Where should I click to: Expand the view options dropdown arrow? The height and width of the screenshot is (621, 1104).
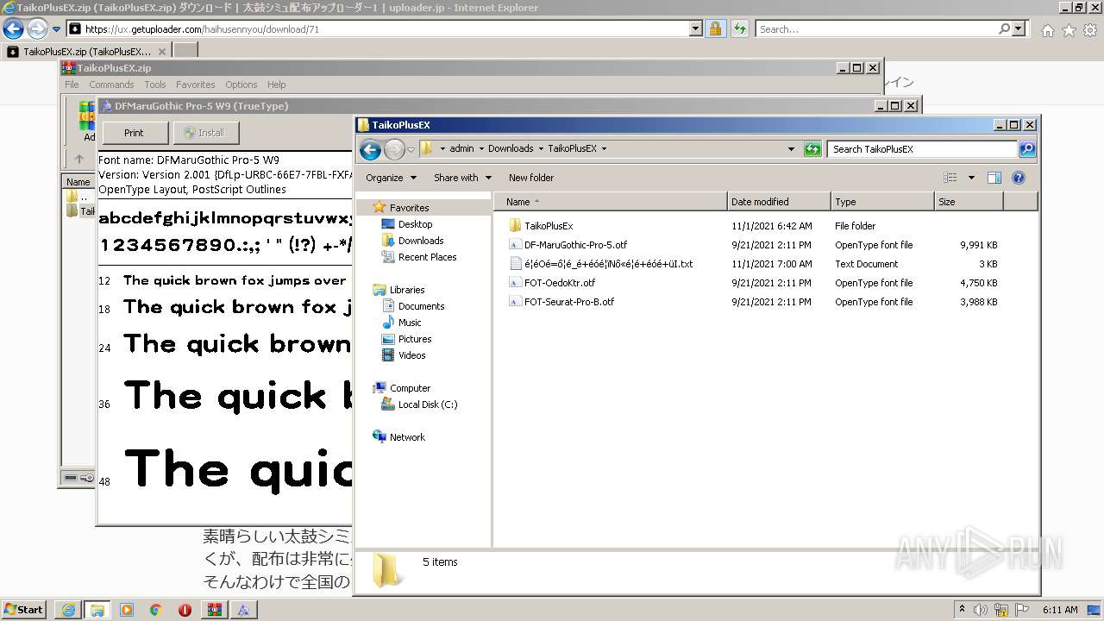point(971,178)
